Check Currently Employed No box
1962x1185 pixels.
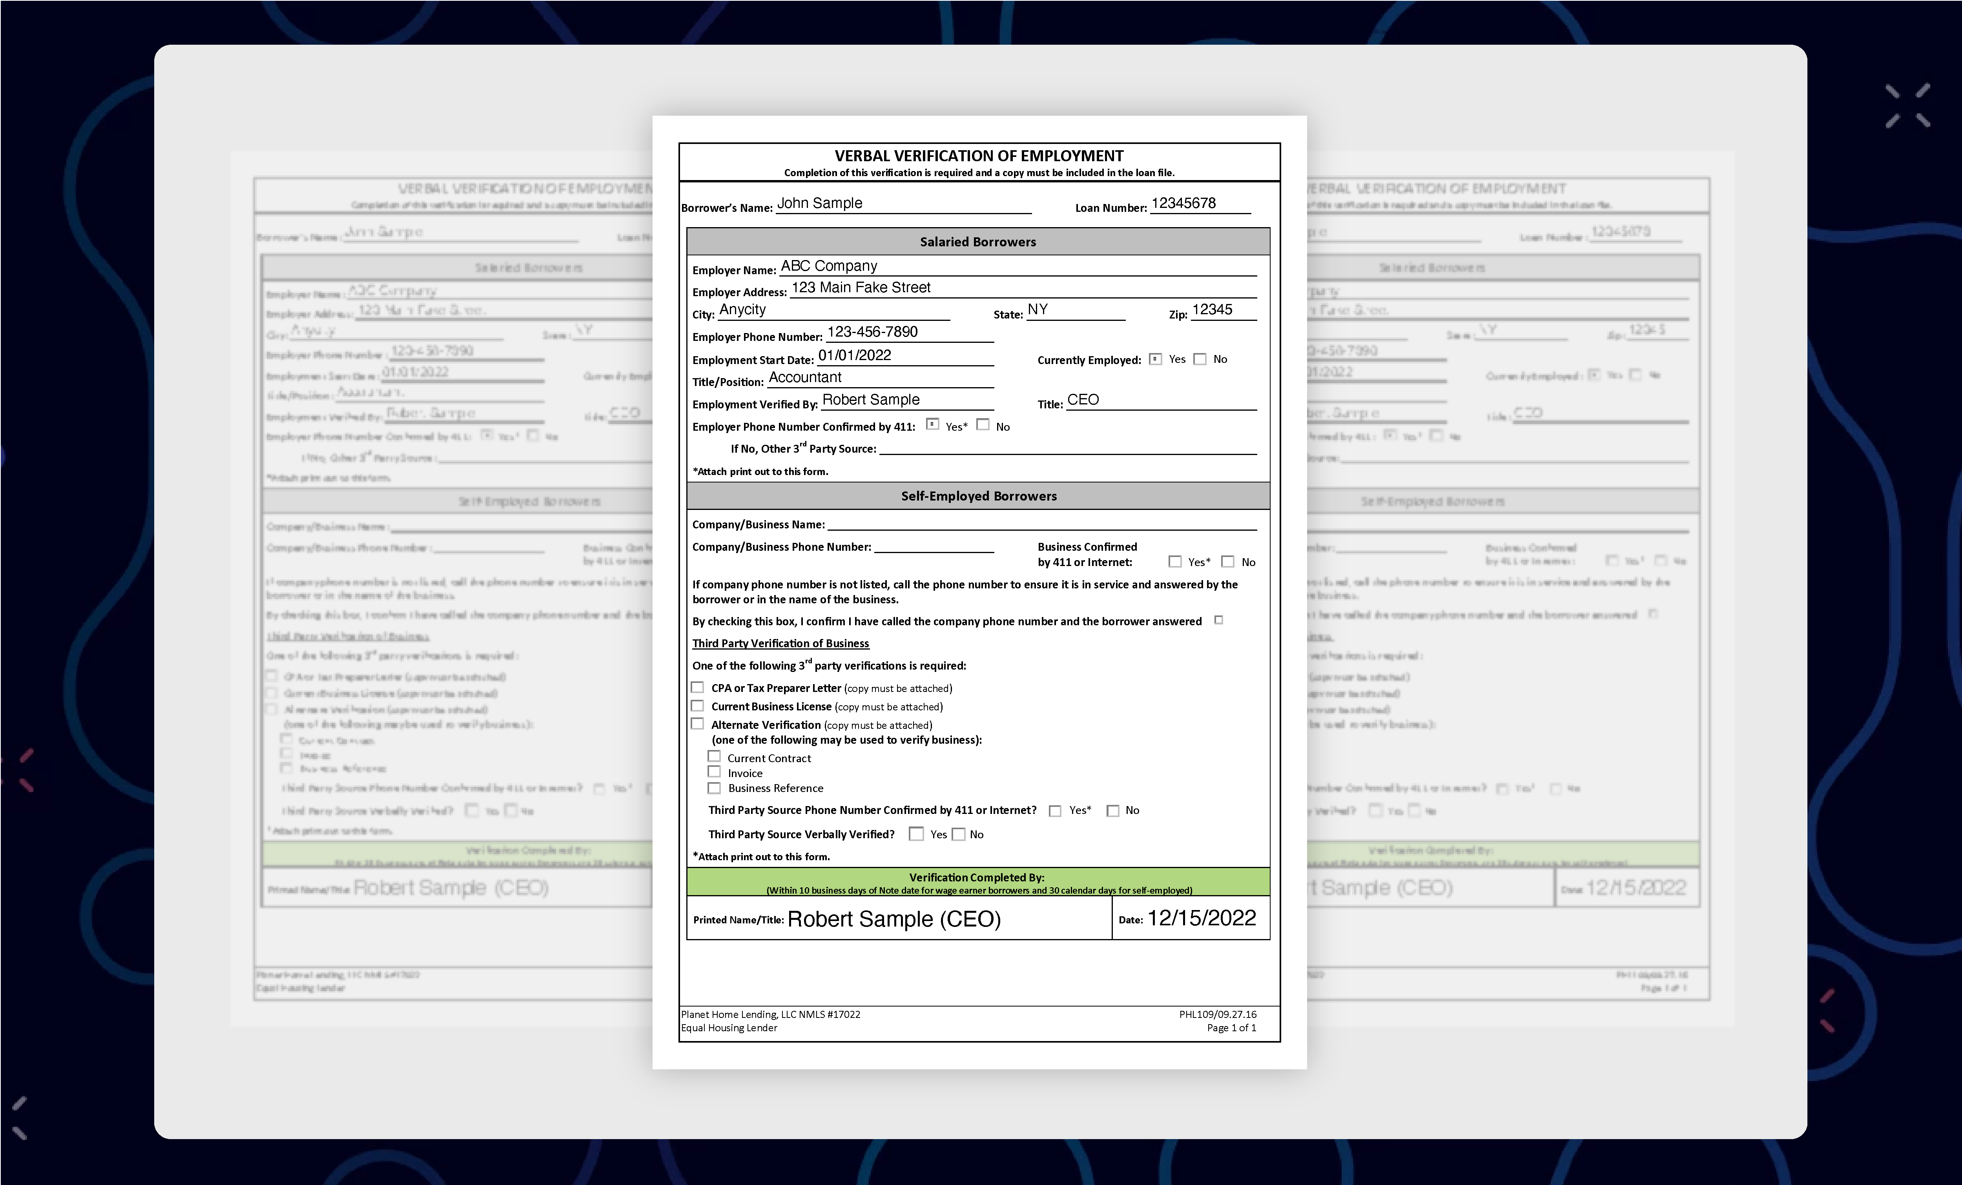[x=1200, y=359]
